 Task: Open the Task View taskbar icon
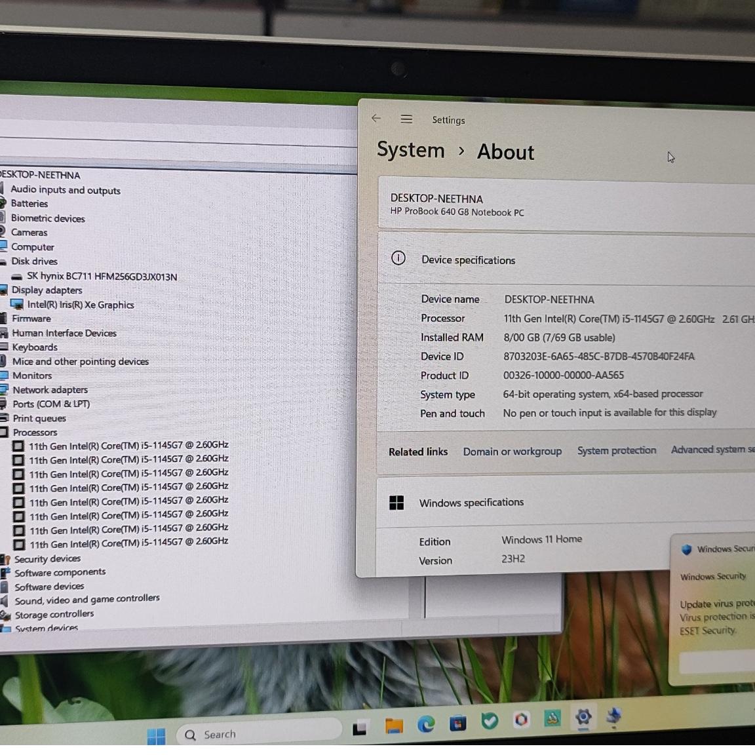[x=360, y=728]
